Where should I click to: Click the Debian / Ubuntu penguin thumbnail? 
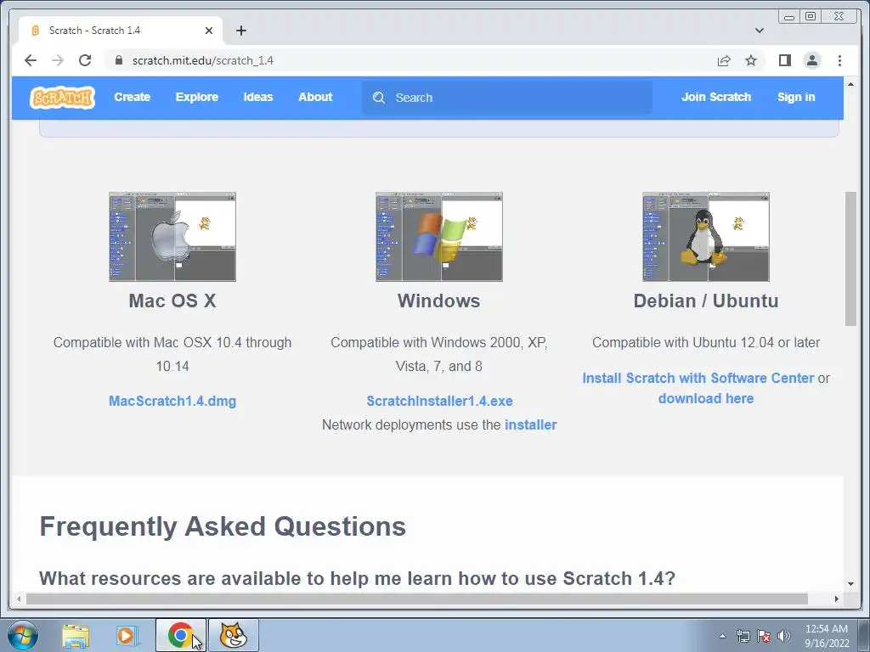click(706, 237)
